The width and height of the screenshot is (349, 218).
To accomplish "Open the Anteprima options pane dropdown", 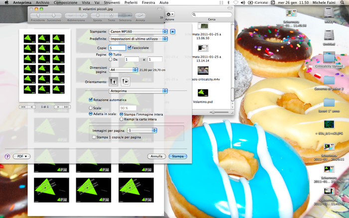I will coord(138,91).
